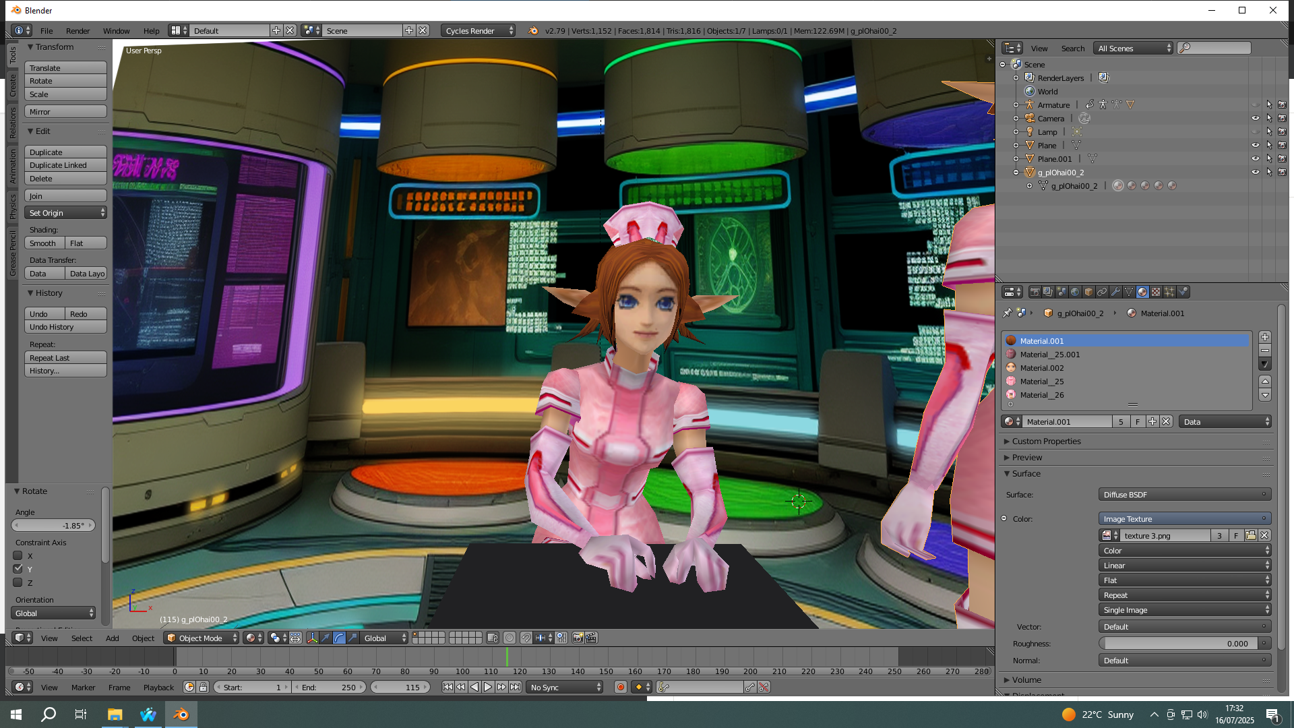Image resolution: width=1294 pixels, height=728 pixels.
Task: Open the Render Layers properties tab
Action: (1048, 292)
